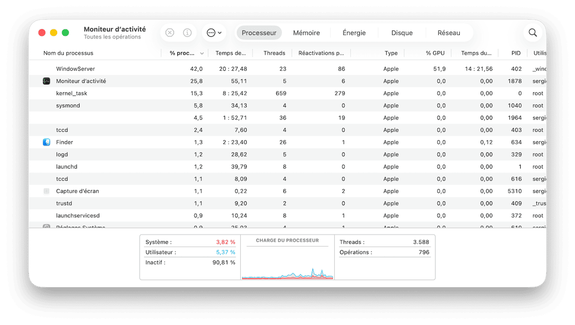This screenshot has height=325, width=575.
Task: Sort by the PID column header
Action: [516, 53]
